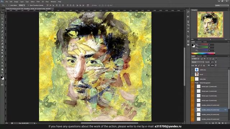Select the Hand tool
The width and height of the screenshot is (230, 129).
point(2,69)
